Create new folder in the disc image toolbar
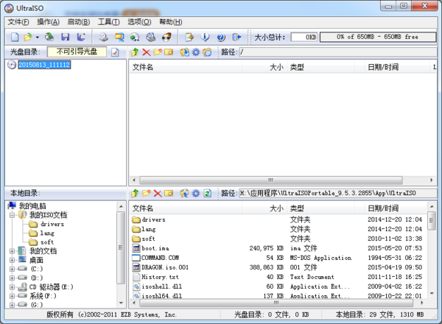 pos(158,52)
